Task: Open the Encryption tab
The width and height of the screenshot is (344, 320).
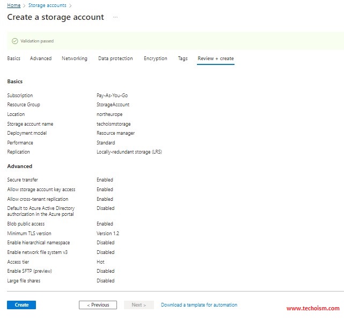Action: [x=155, y=59]
